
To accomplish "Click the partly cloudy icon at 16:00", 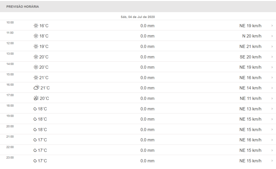I will coord(36,88).
